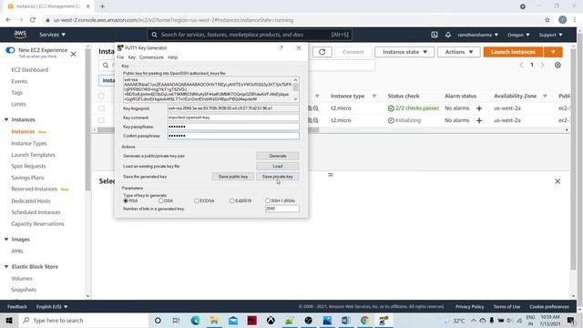583x328 pixels.
Task: Open the Launch instances split arrow dropdown
Action: pos(553,52)
